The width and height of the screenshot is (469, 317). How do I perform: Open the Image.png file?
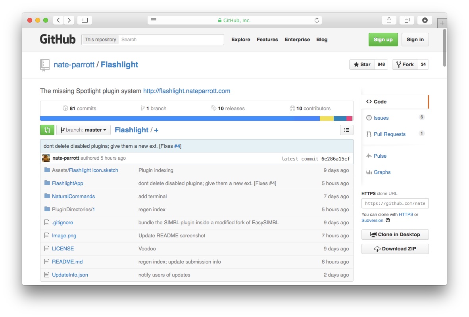[x=64, y=235]
